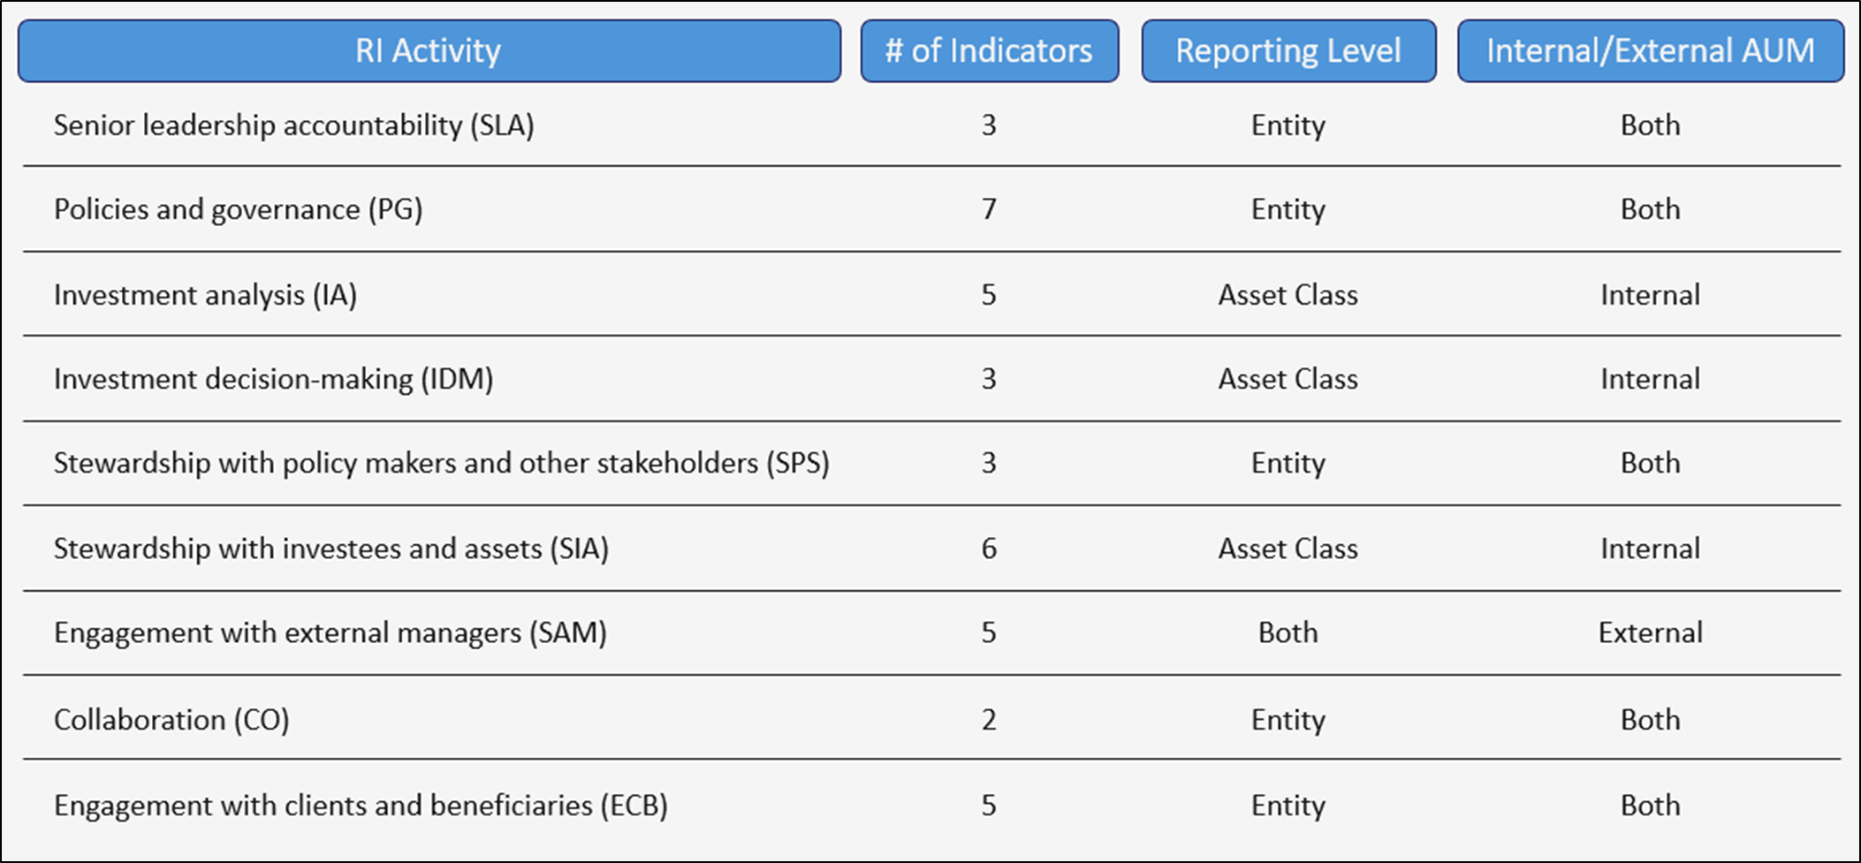
Task: Select Engagement with clients and beneficiaries (ECB)
Action: point(361,806)
